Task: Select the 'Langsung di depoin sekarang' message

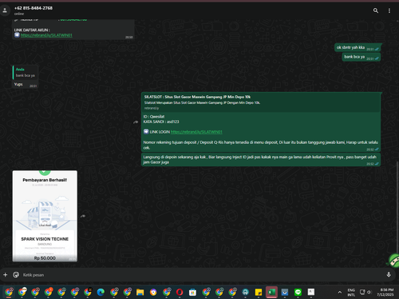Action: pos(261,160)
